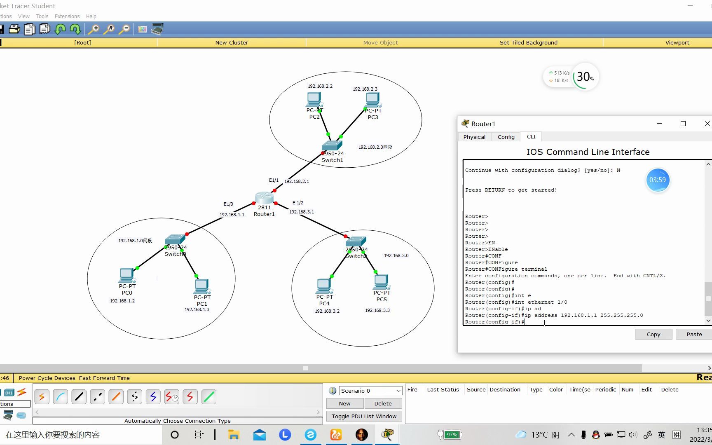Open File Explorer from the taskbar
This screenshot has height=445, width=712.
click(x=234, y=435)
